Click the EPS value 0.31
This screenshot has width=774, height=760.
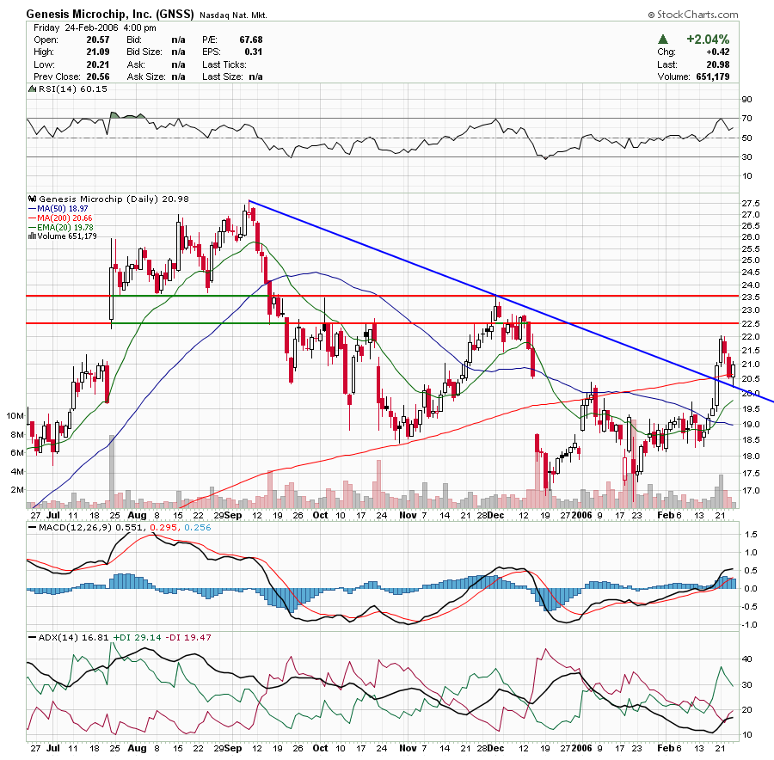coord(253,52)
